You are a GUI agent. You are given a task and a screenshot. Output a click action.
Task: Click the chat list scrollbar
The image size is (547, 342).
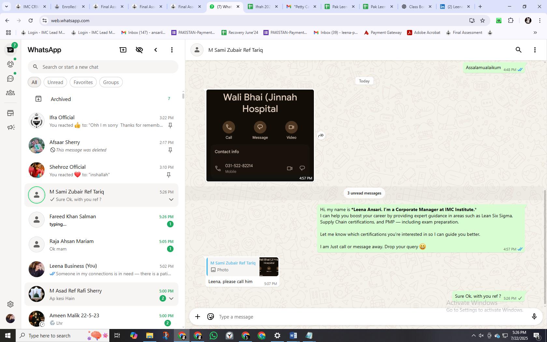point(183,96)
